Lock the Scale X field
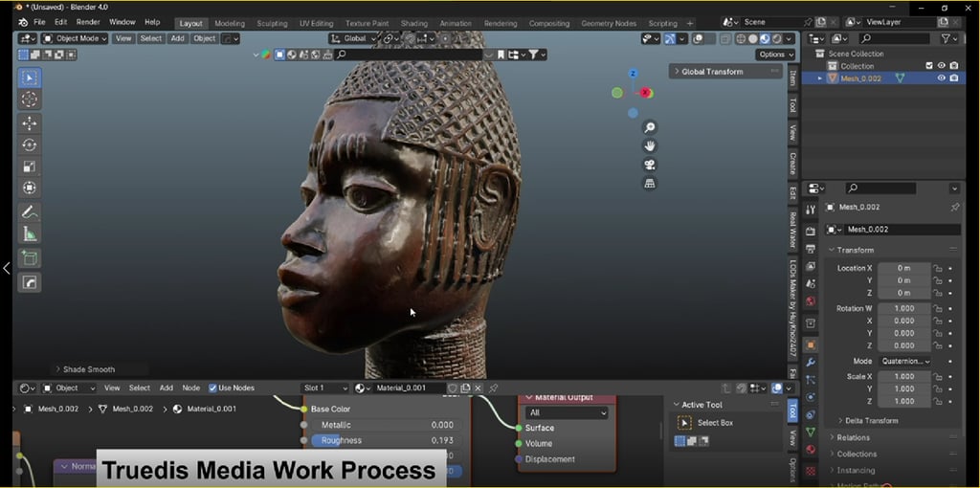Image resolution: width=980 pixels, height=488 pixels. (938, 377)
